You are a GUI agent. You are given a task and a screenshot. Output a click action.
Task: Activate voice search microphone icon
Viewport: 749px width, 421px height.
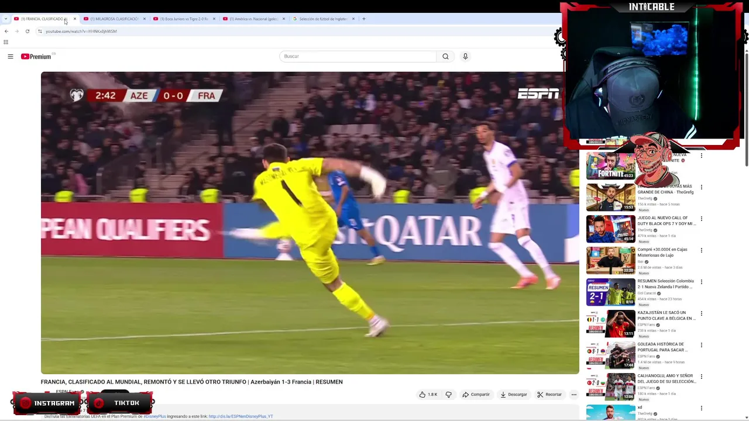pos(465,56)
